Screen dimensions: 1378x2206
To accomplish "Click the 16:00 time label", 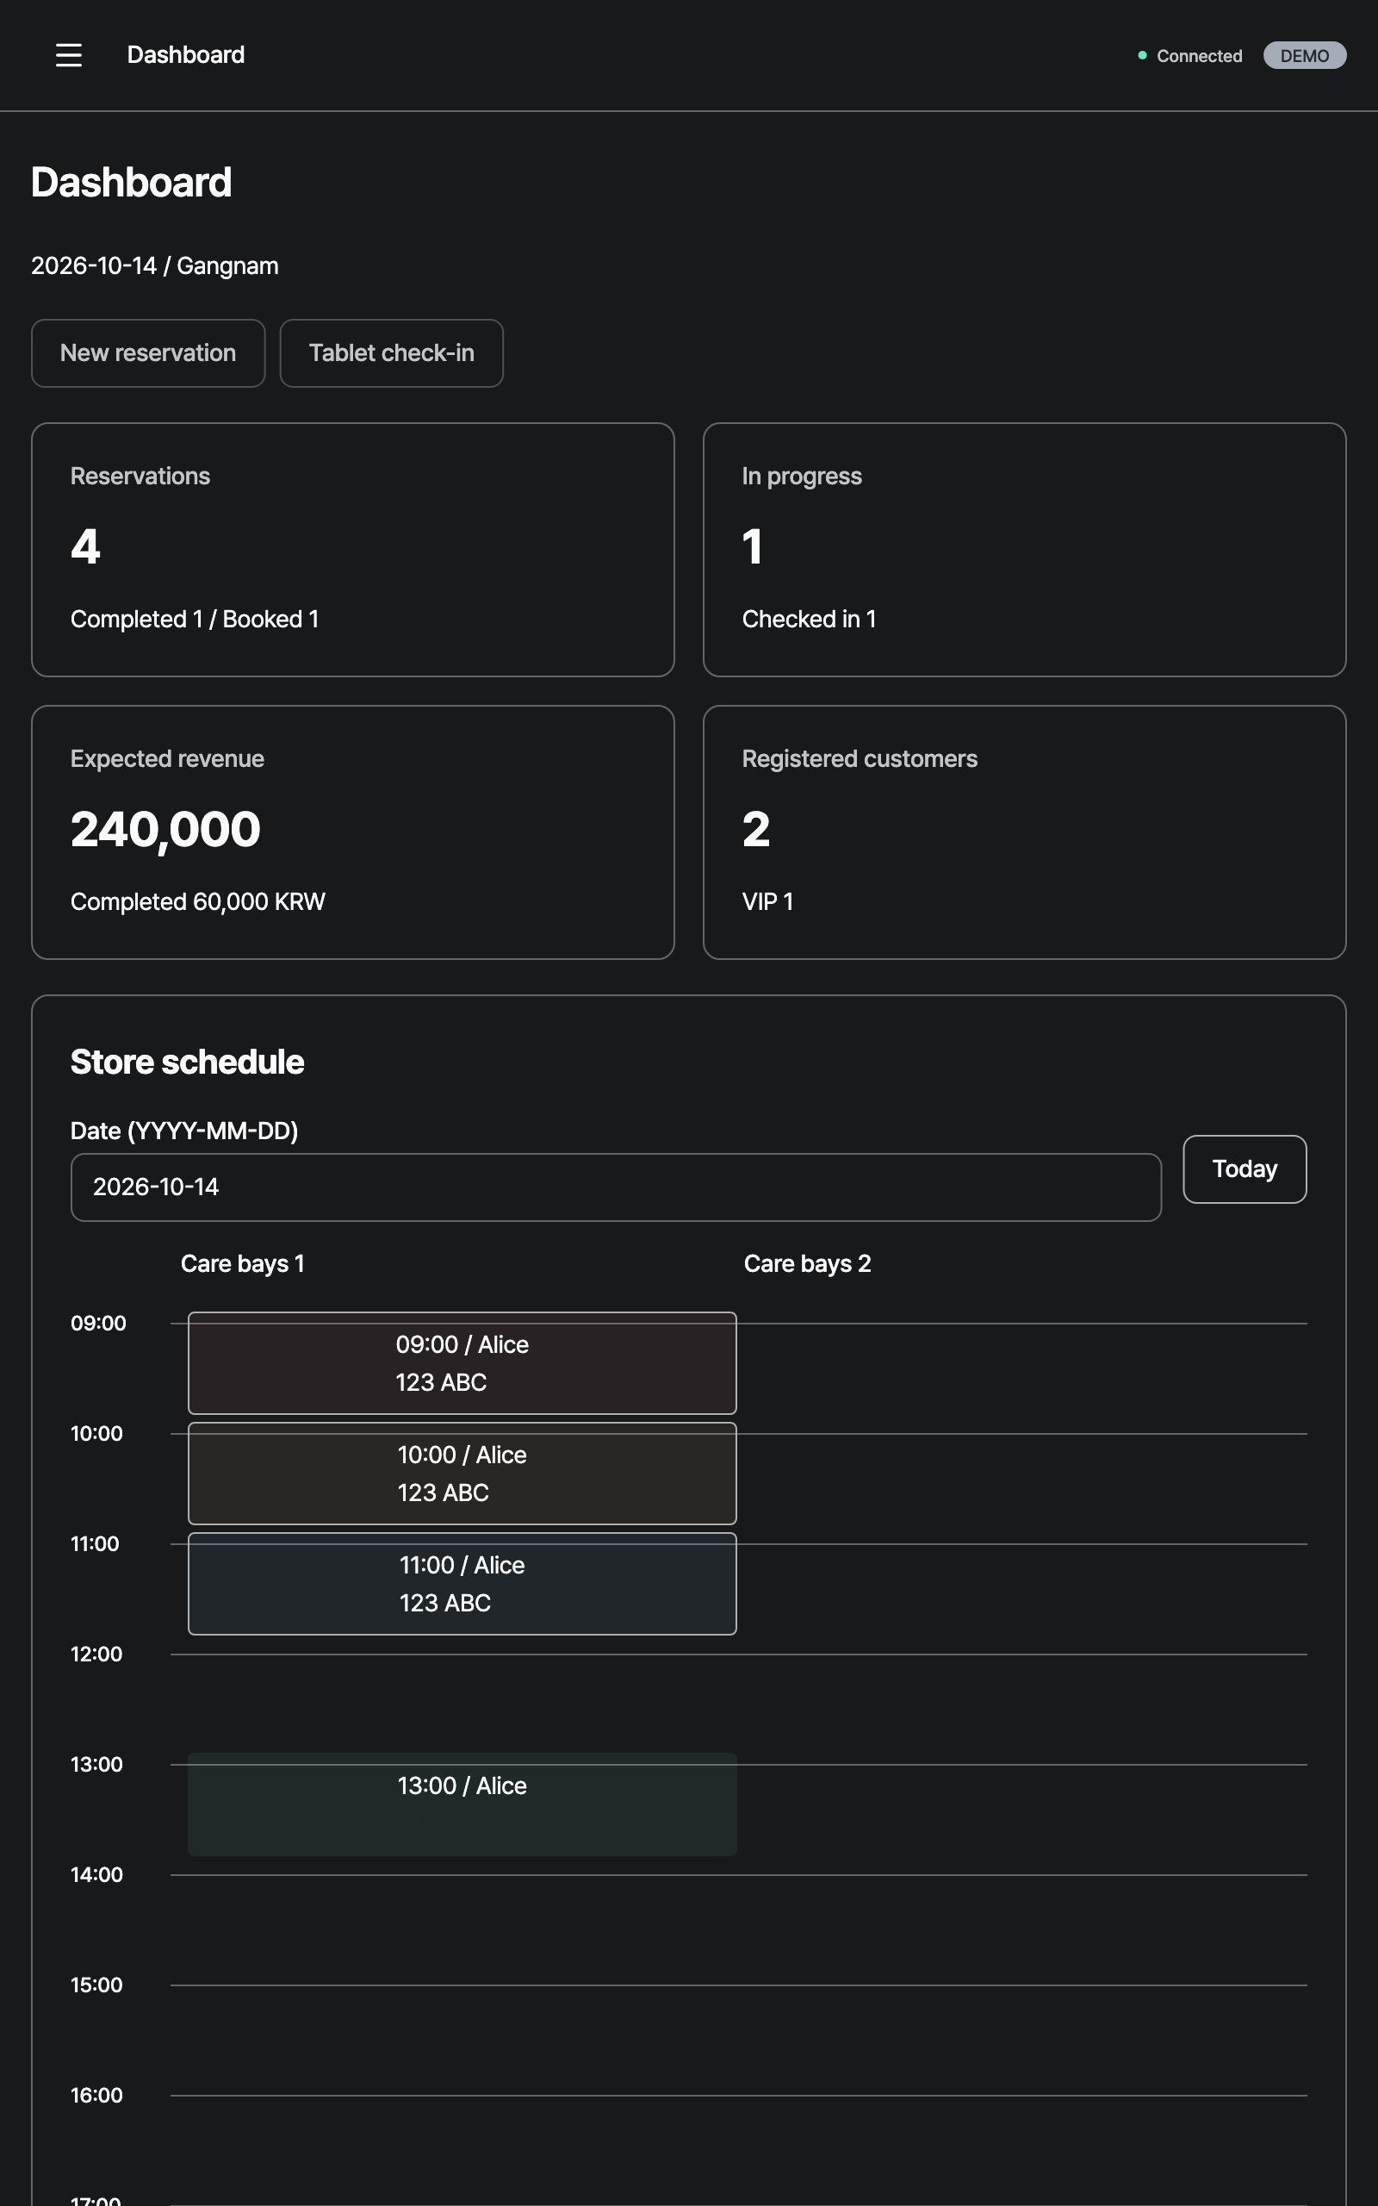I will pyautogui.click(x=96, y=2095).
